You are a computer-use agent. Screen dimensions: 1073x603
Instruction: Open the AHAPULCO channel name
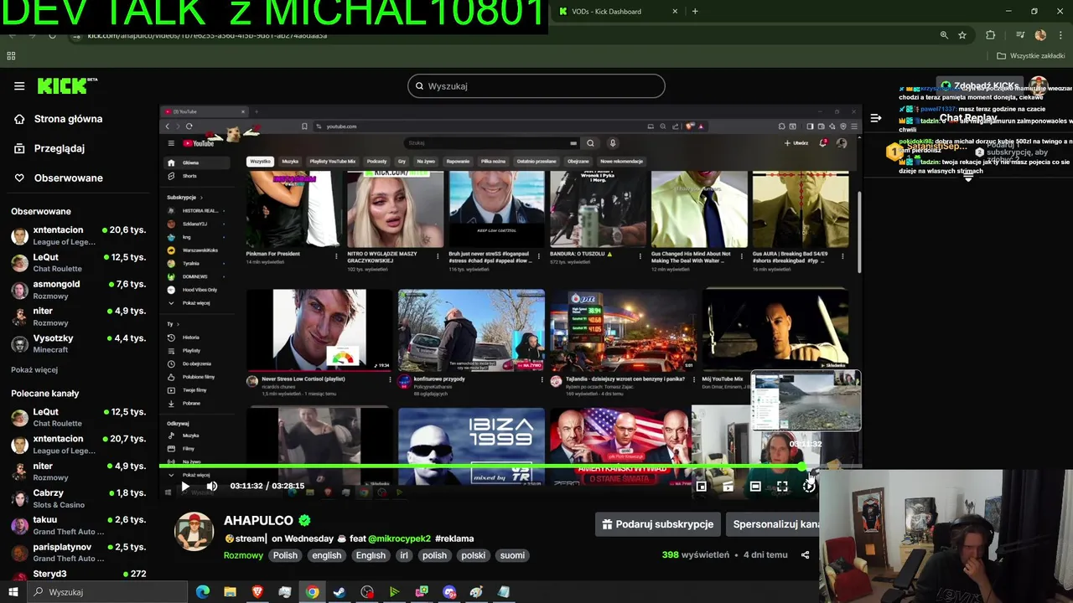pos(259,521)
